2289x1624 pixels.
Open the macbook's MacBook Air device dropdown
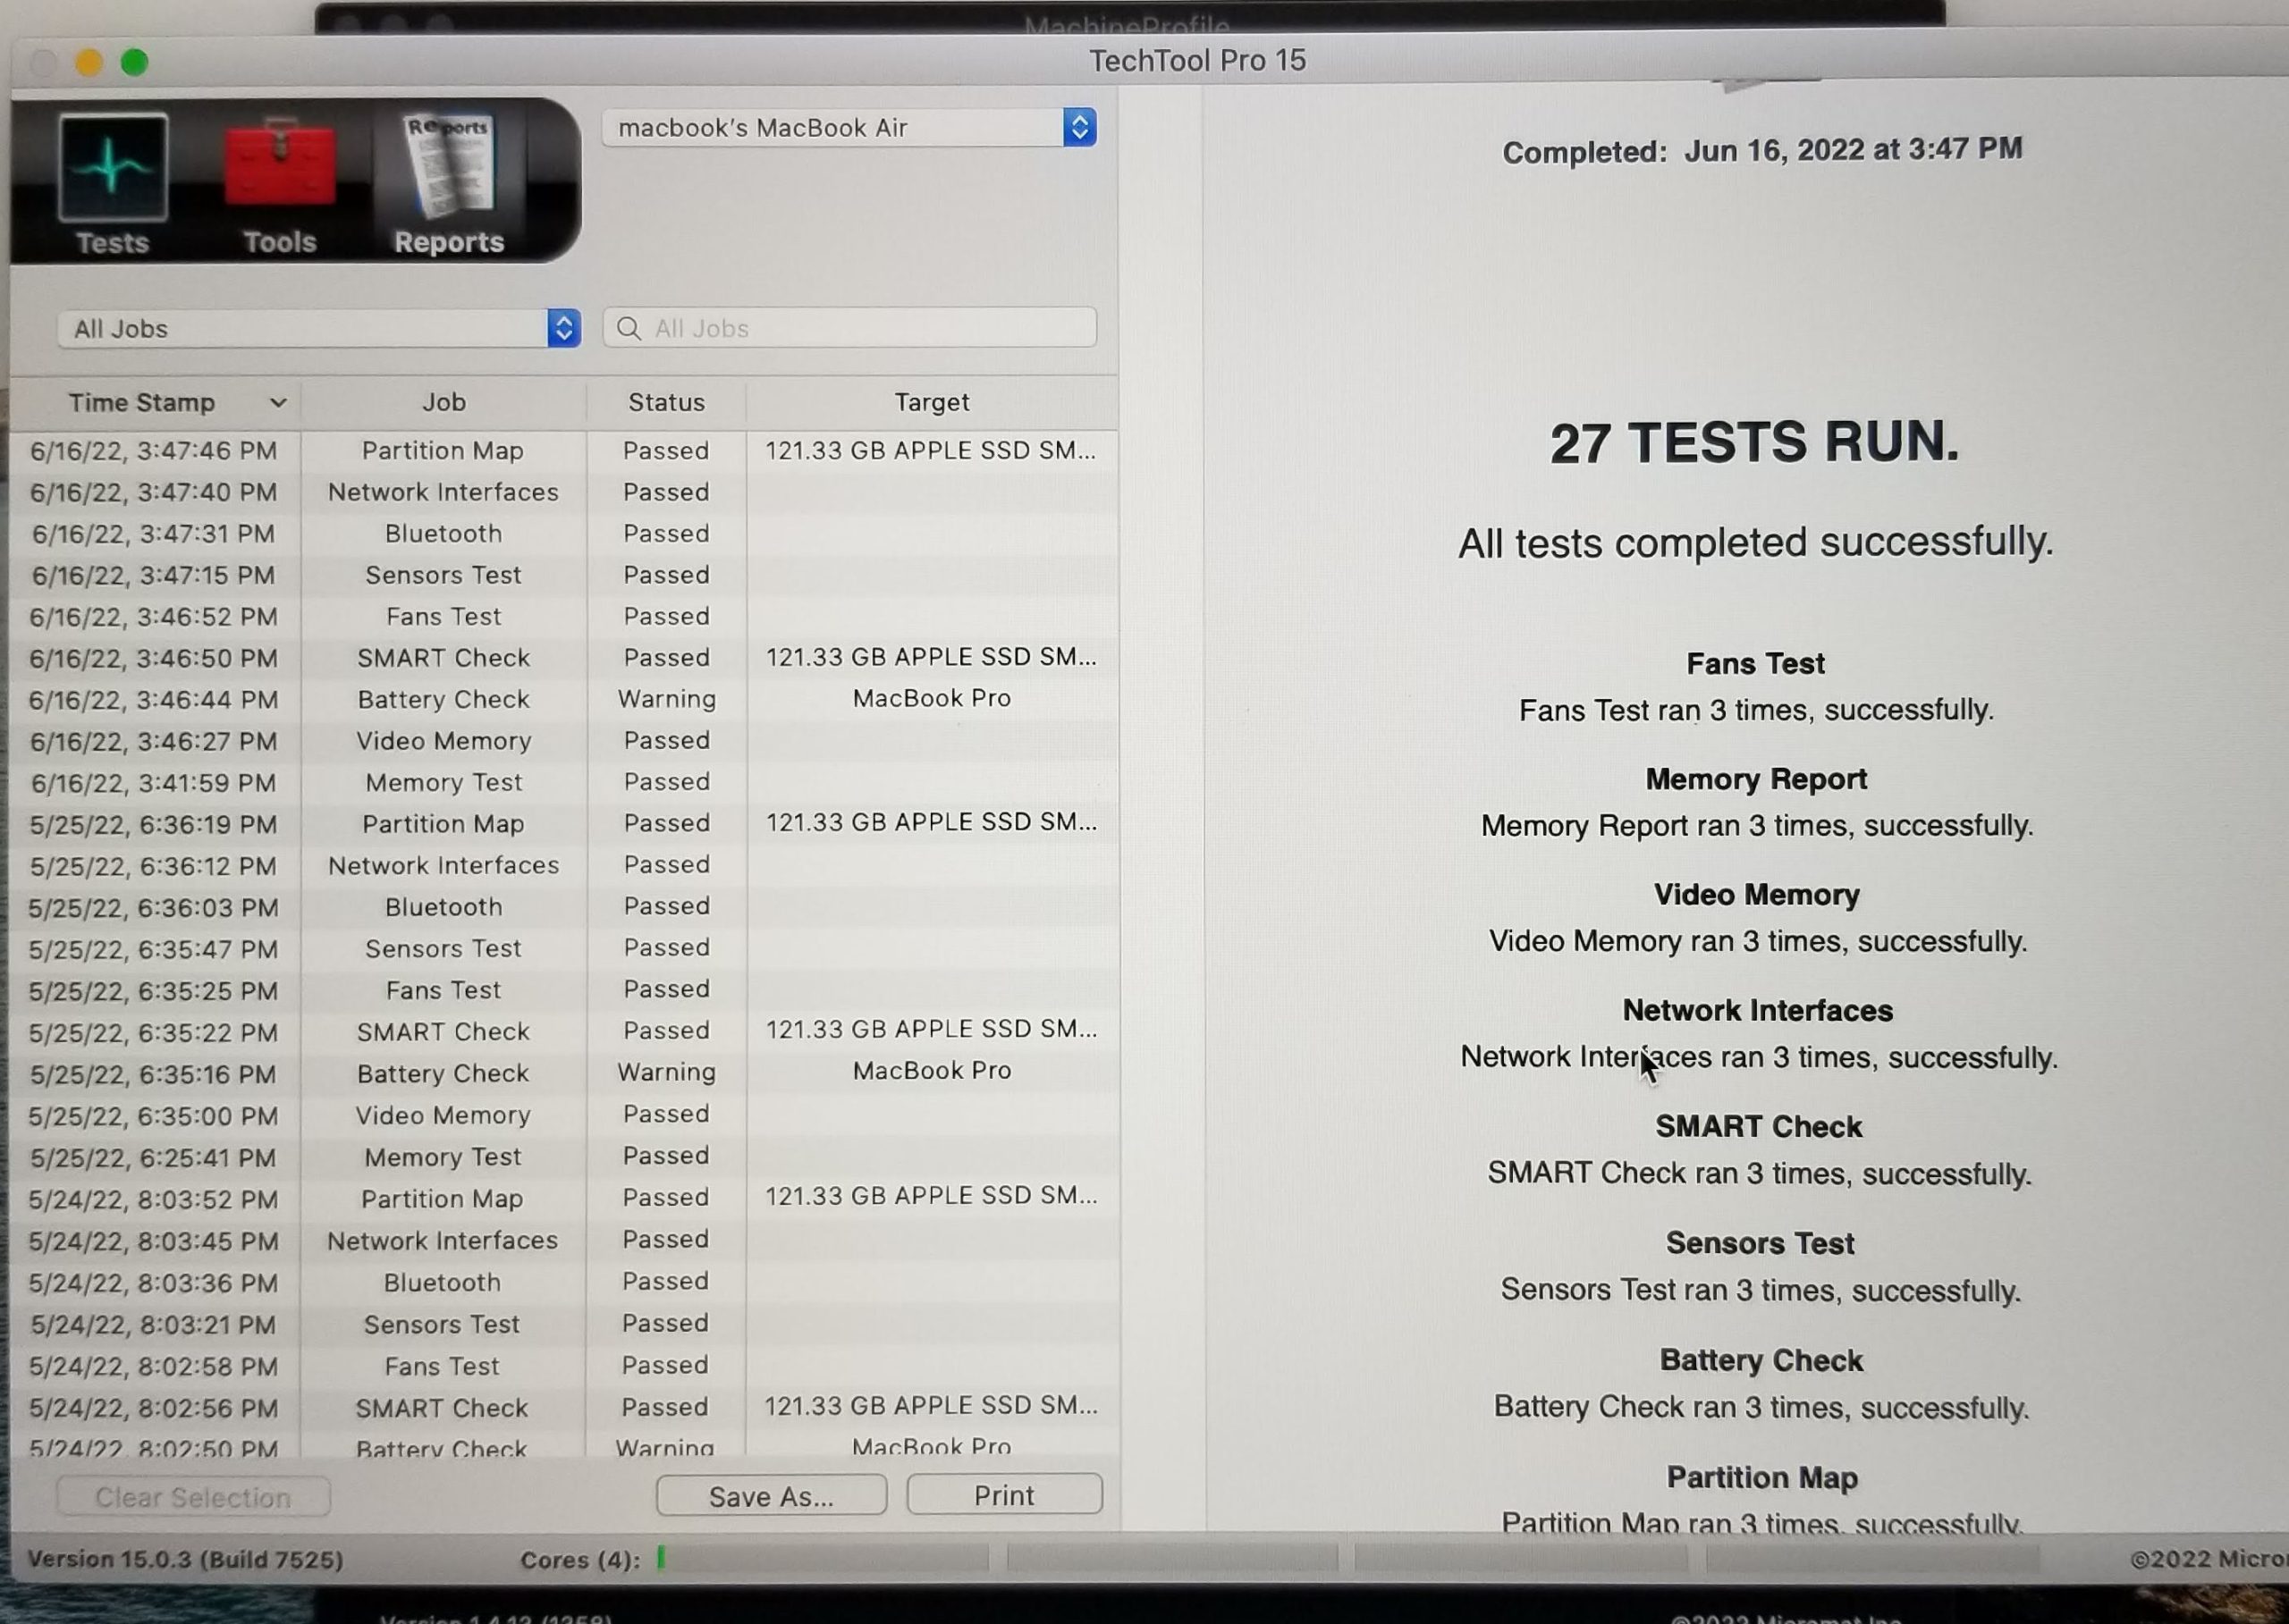click(849, 128)
